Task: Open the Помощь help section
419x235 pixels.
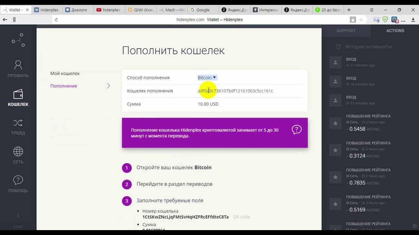Action: [18, 184]
